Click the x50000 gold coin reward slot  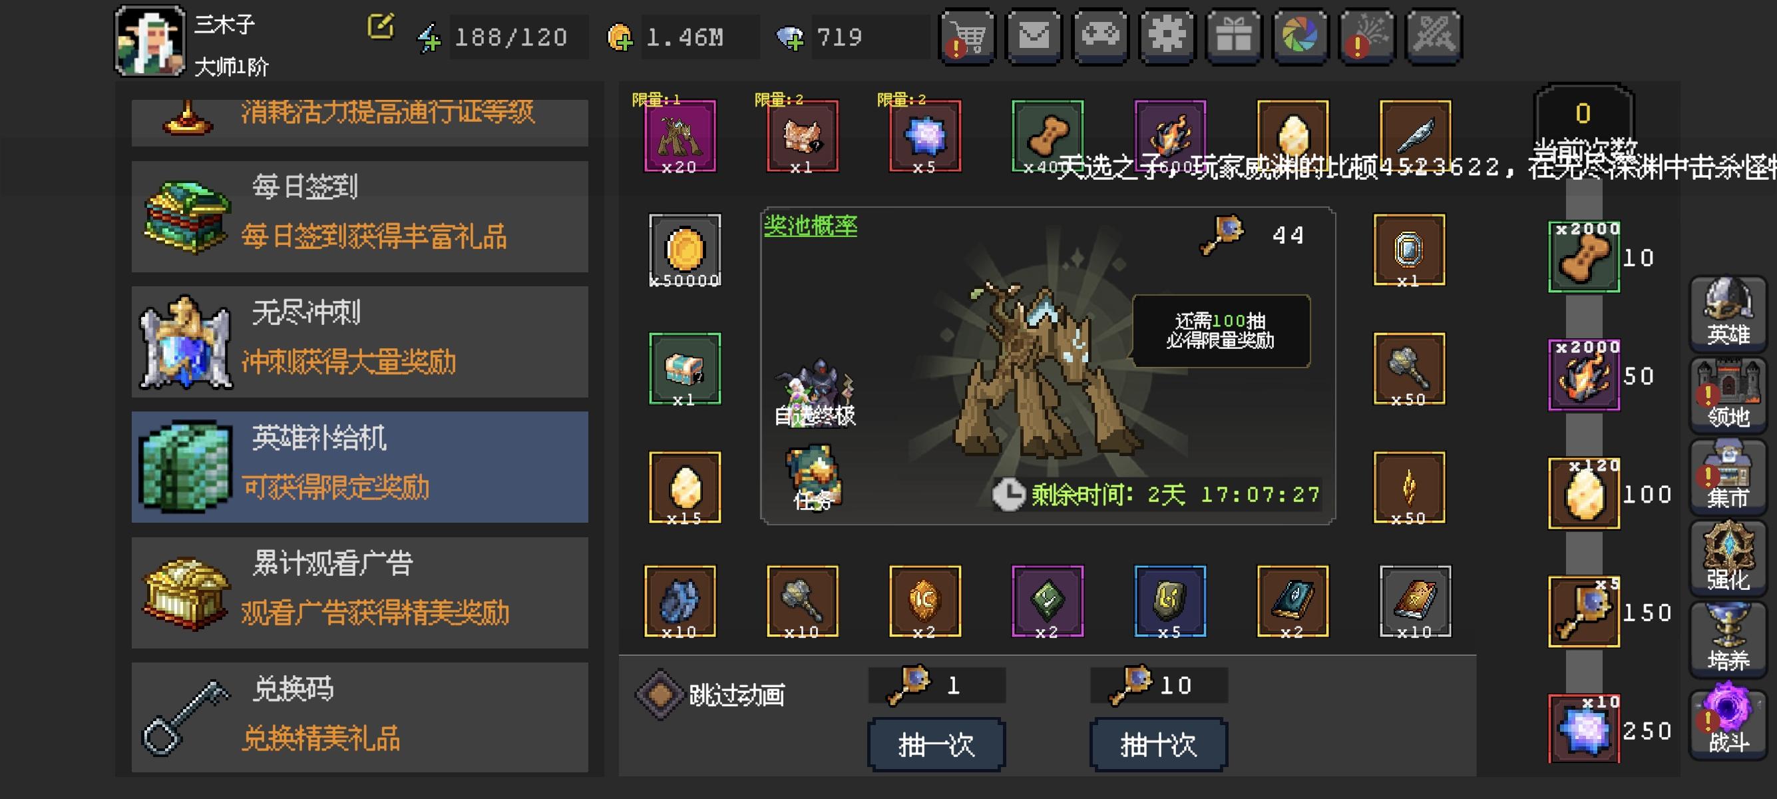(x=684, y=250)
